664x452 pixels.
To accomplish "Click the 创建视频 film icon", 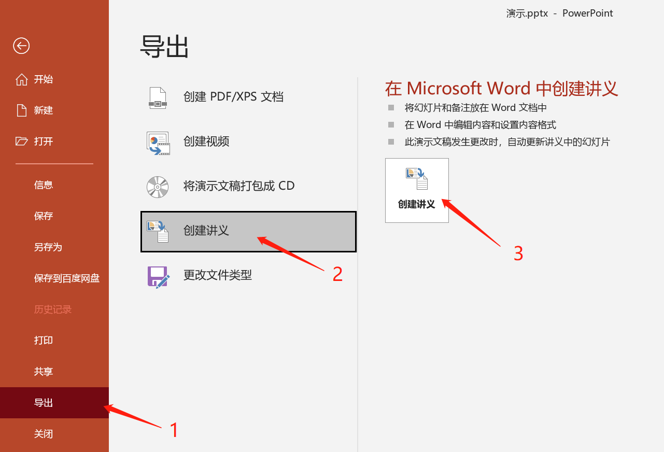I will click(x=158, y=142).
